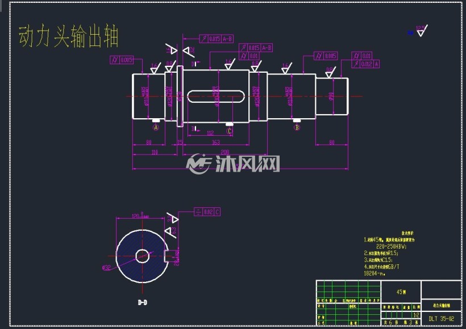
Task: Click the R1.5 fillet radius note
Action: [x=381, y=253]
